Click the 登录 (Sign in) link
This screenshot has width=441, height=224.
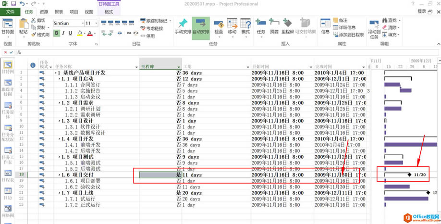(x=421, y=11)
